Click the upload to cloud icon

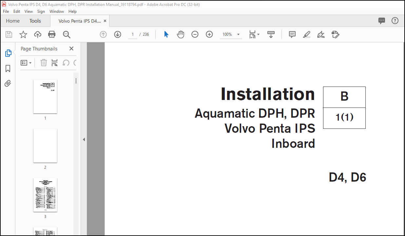coord(38,34)
